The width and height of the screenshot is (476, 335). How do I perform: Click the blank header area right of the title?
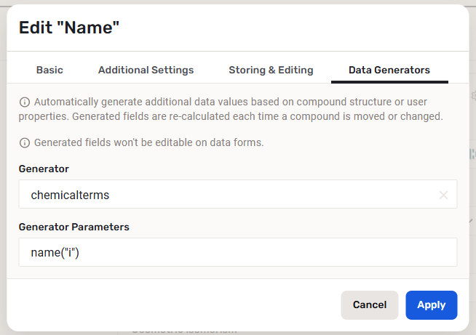(291, 28)
